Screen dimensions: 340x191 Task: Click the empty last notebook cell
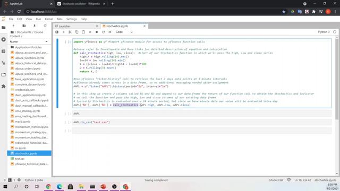coord(202,131)
